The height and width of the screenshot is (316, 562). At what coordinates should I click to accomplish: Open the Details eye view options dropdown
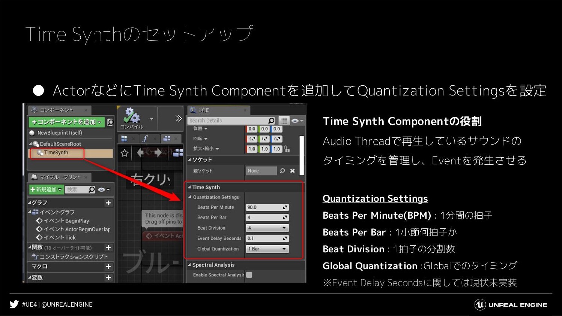point(297,121)
